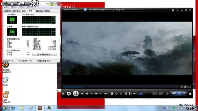Click the green system tray icon
Screen dimensions: 198x111
point(174,108)
